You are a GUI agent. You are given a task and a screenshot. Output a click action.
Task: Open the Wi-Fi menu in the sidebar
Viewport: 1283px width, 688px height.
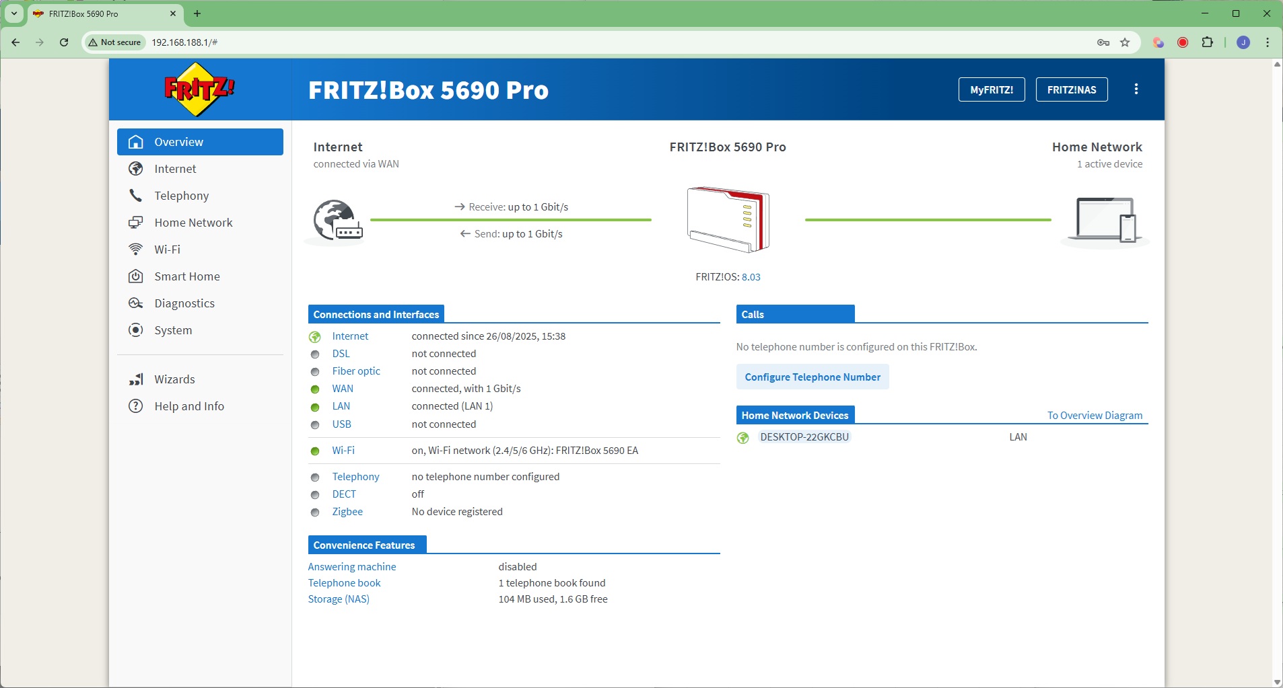click(x=200, y=250)
